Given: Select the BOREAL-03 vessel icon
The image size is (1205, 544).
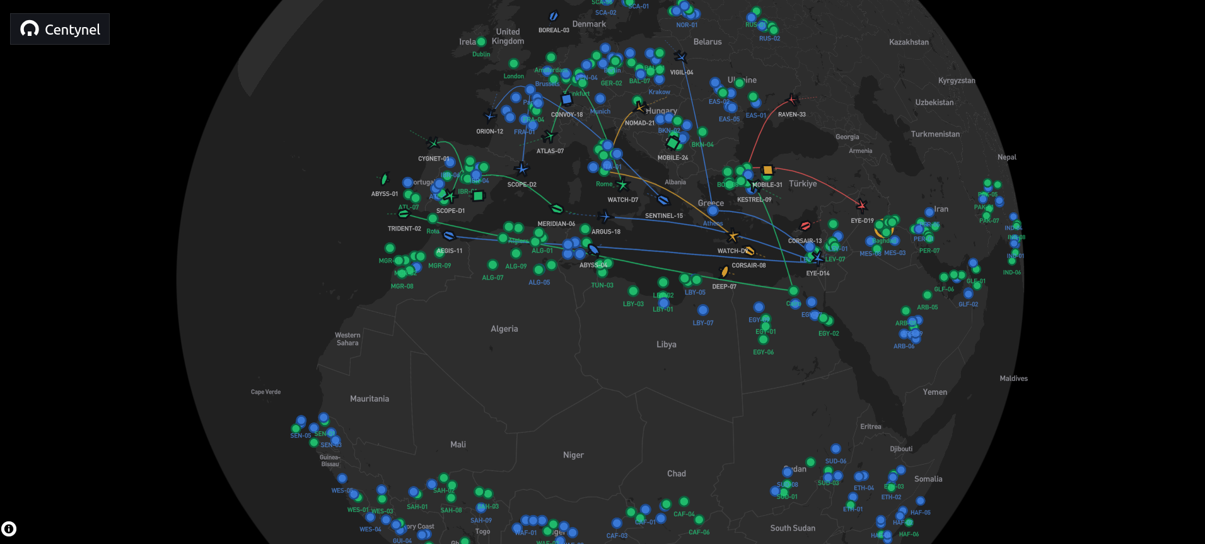Looking at the screenshot, I should pos(554,16).
